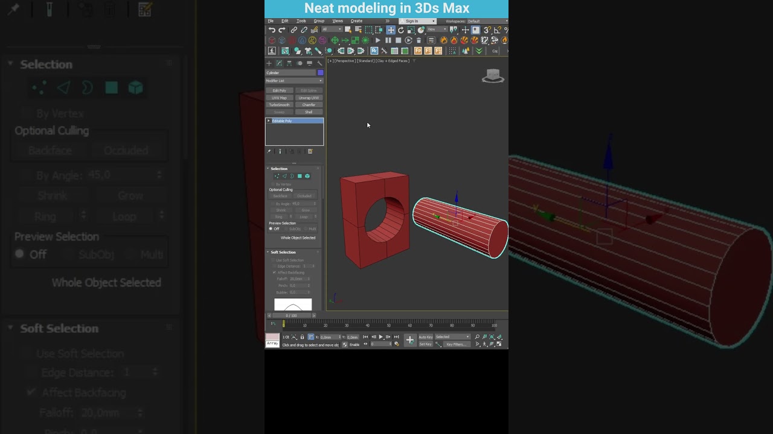Toggle the Affect Backfacing checkbox

point(274,272)
